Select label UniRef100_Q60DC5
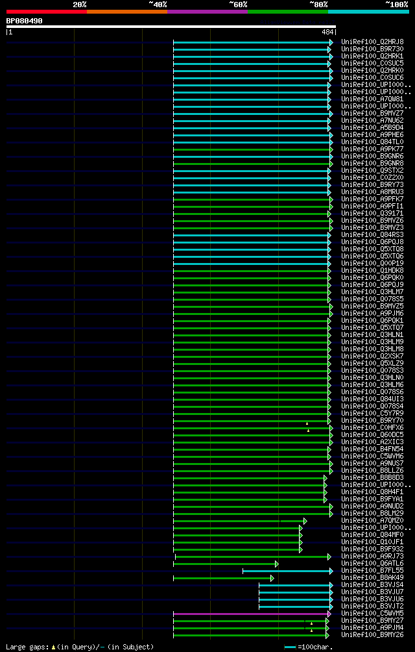The height and width of the screenshot is (652, 415). (372, 434)
